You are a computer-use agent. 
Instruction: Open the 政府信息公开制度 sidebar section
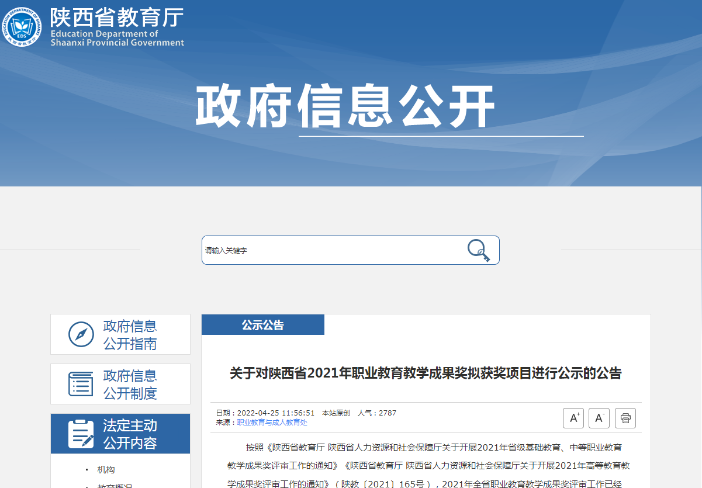[130, 384]
